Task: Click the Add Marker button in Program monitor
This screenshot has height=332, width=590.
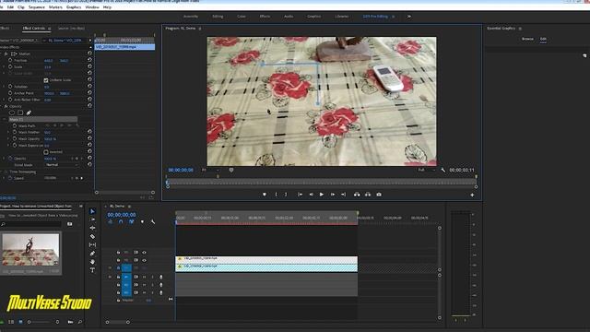Action: tap(265, 195)
